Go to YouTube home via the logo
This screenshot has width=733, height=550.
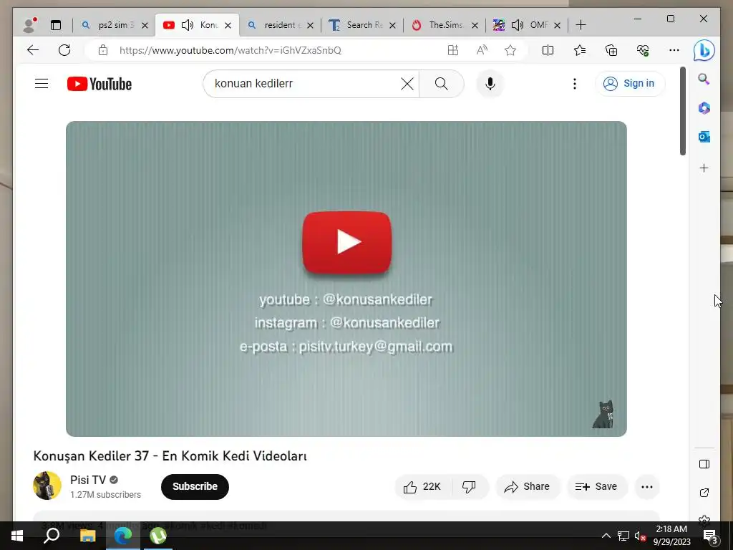[x=99, y=84]
